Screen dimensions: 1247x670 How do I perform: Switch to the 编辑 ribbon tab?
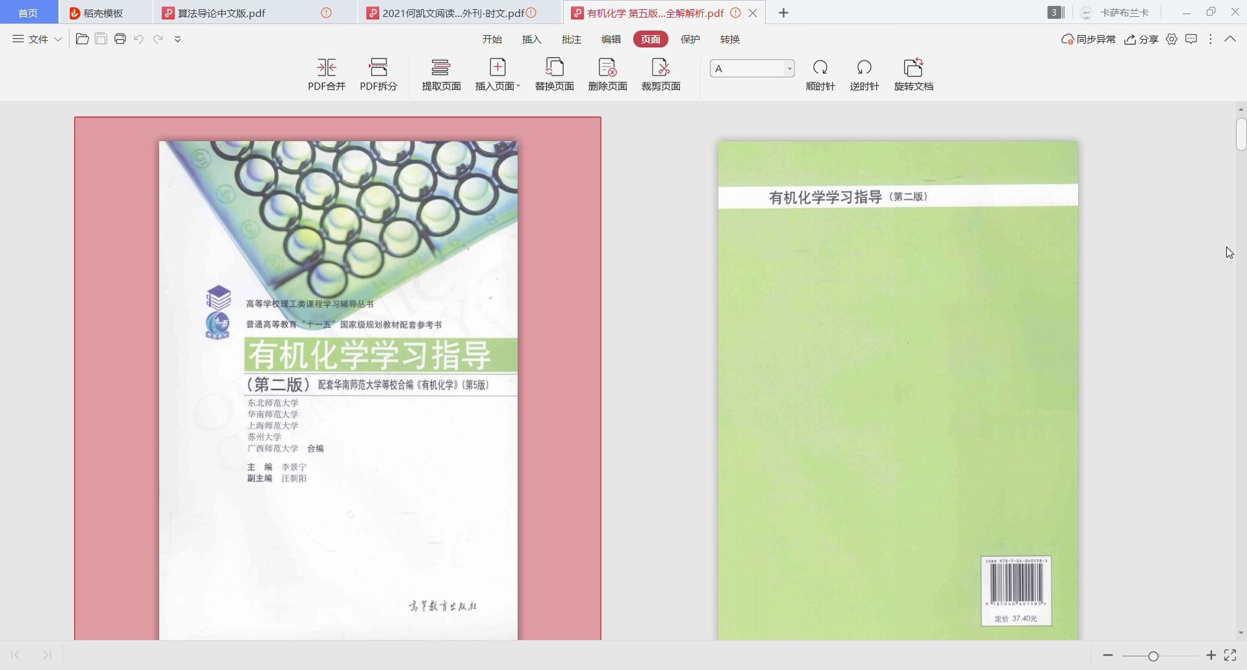(611, 40)
